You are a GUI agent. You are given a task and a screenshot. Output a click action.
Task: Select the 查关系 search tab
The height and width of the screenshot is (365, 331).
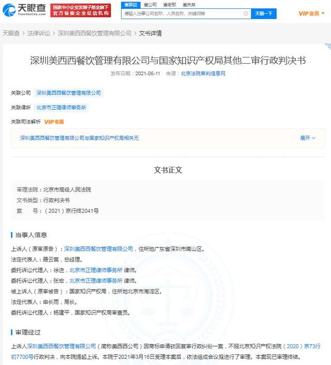click(x=189, y=5)
